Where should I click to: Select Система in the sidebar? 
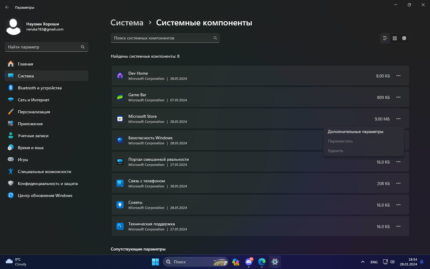47,76
